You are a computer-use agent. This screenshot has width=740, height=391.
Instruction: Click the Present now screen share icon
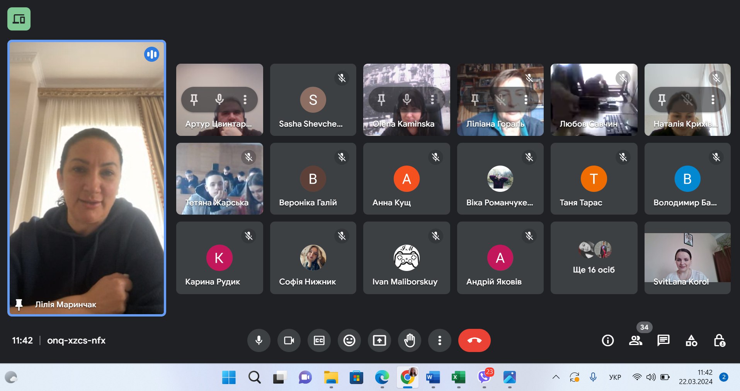pyautogui.click(x=379, y=340)
